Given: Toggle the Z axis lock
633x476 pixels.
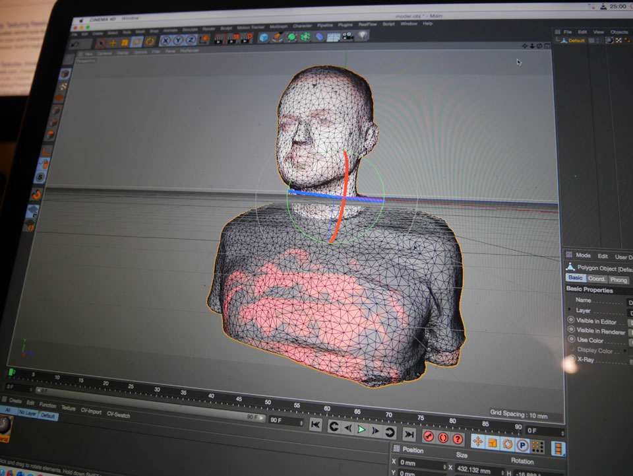Looking at the screenshot, I should 191,40.
